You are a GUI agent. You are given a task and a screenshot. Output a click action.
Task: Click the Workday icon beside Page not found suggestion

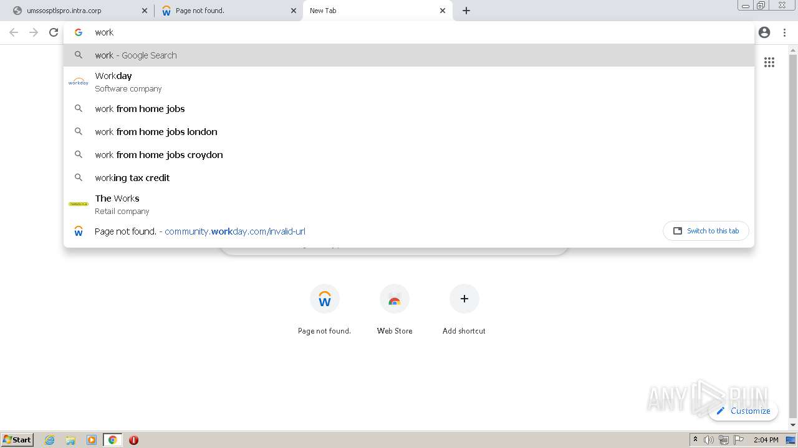79,231
